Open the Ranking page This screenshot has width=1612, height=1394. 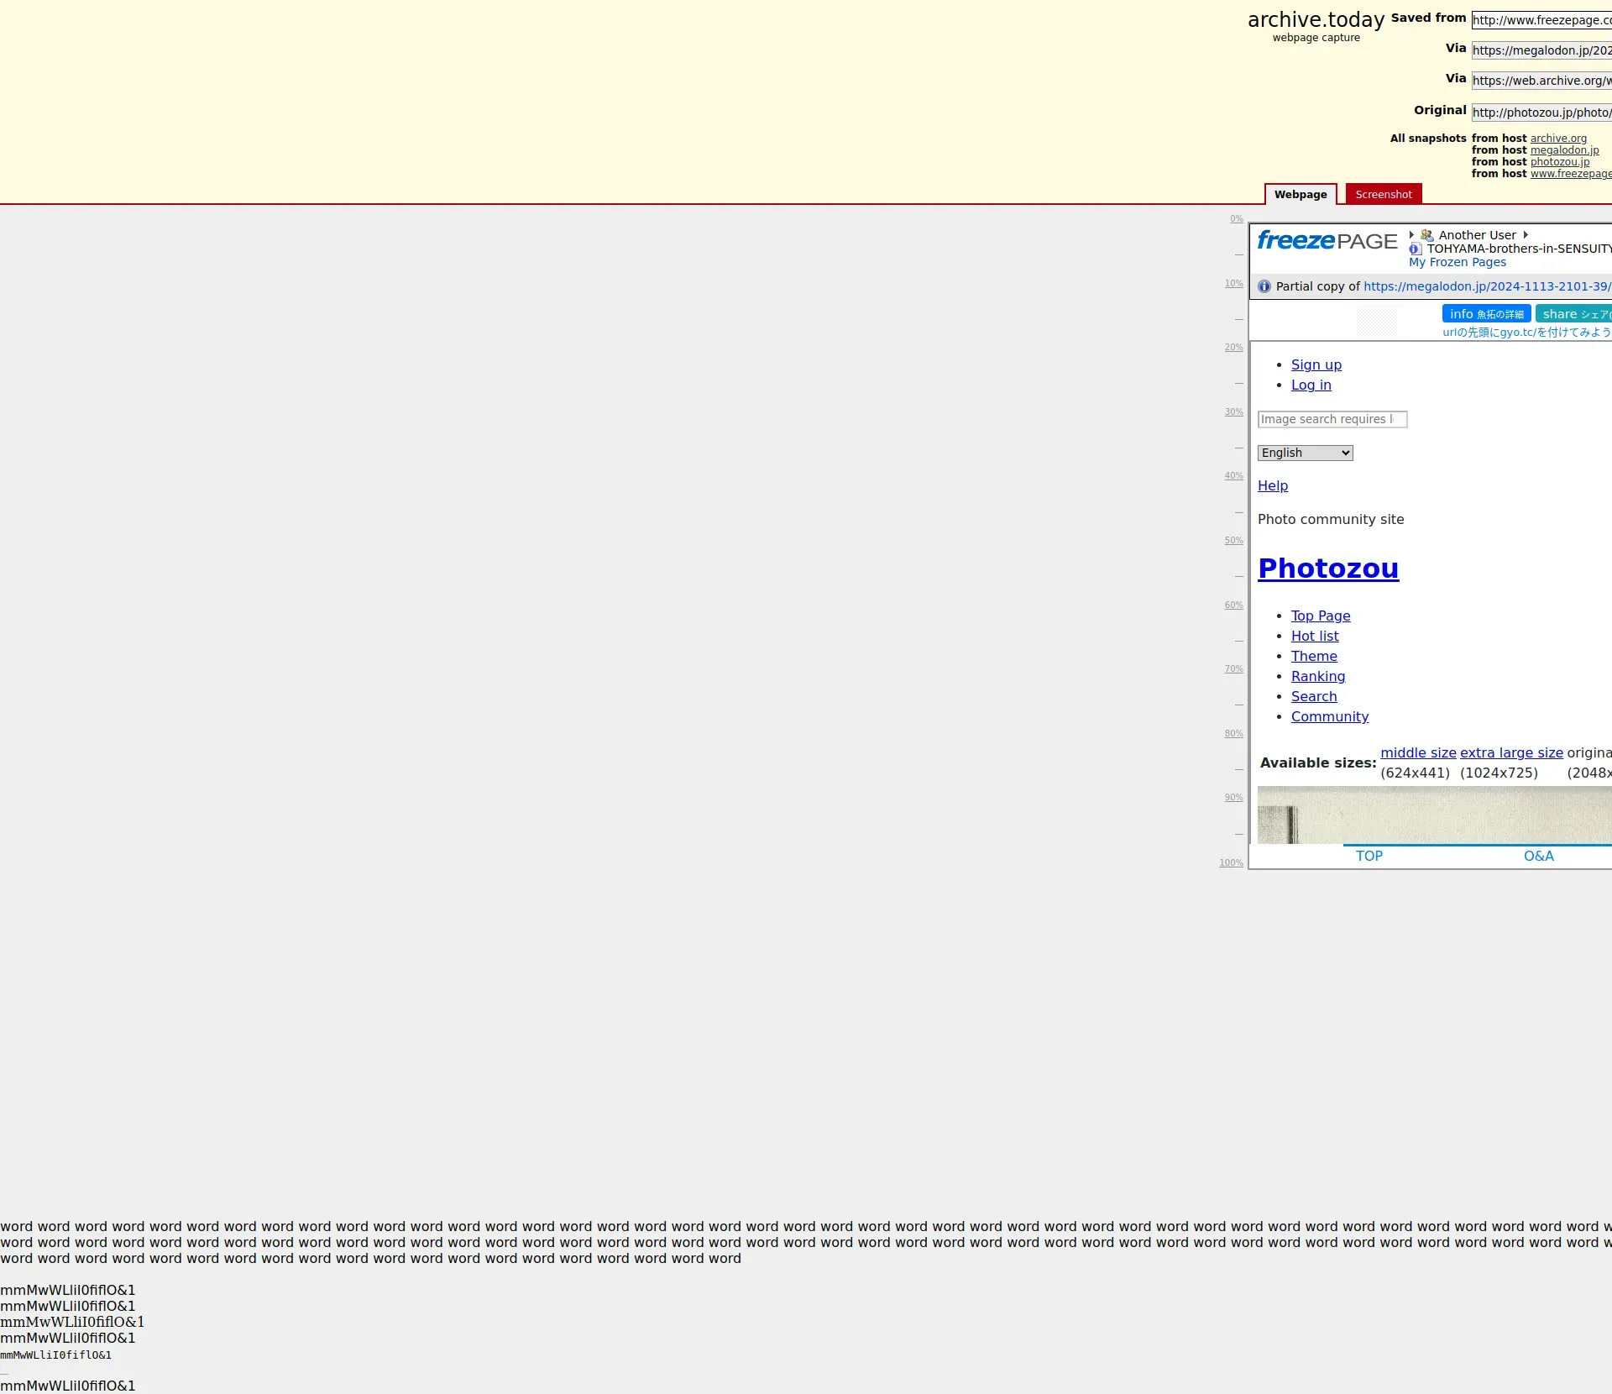[1318, 676]
